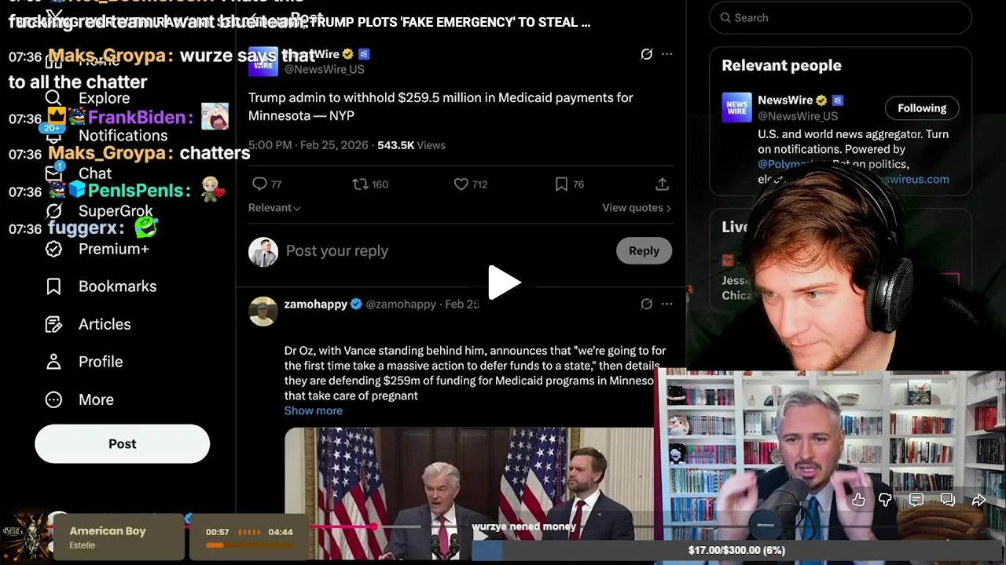Open the three-dot menu on NewsWire post
This screenshot has height=565, width=1006.
pyautogui.click(x=666, y=54)
